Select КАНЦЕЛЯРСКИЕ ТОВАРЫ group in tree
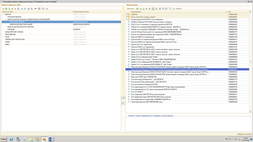The height and width of the screenshot is (142, 253). (14, 32)
